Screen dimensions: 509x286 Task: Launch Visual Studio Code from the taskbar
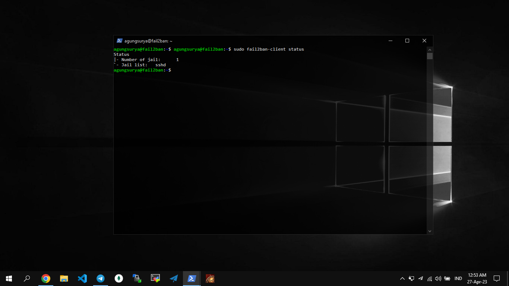82,278
